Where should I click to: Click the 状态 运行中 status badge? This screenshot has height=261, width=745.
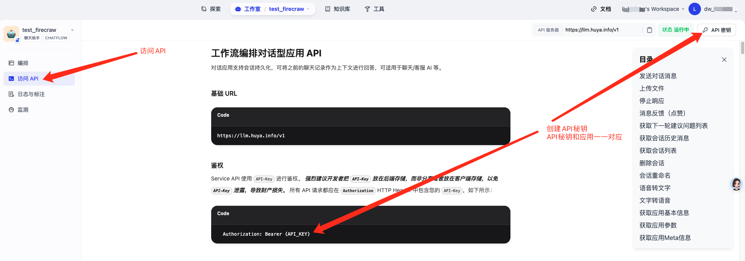(675, 30)
